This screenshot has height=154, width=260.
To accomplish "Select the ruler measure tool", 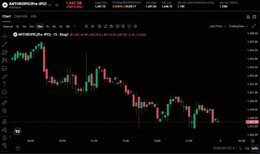I will click(x=4, y=103).
